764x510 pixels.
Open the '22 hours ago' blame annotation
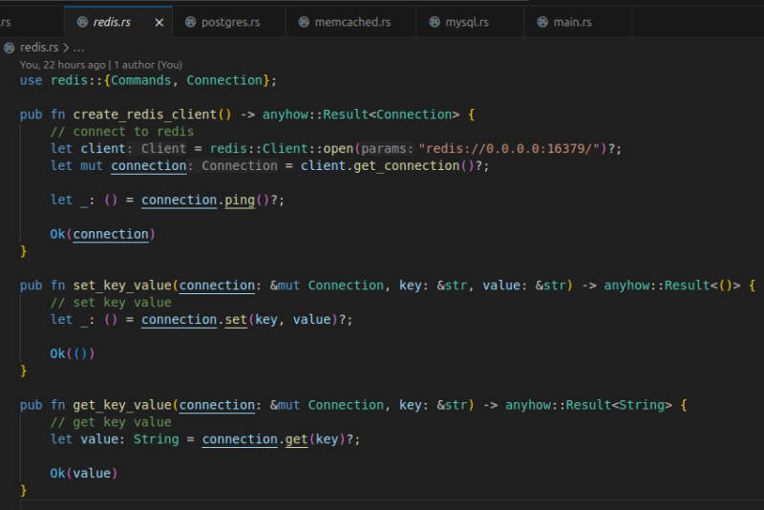pyautogui.click(x=65, y=64)
